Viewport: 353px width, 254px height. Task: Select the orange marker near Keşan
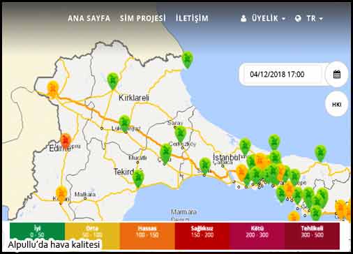61,193
